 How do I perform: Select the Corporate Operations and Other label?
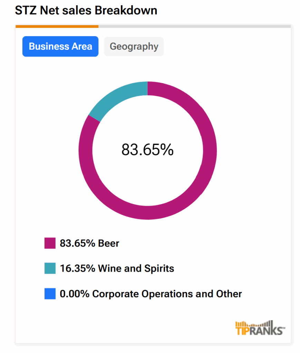tap(167, 294)
